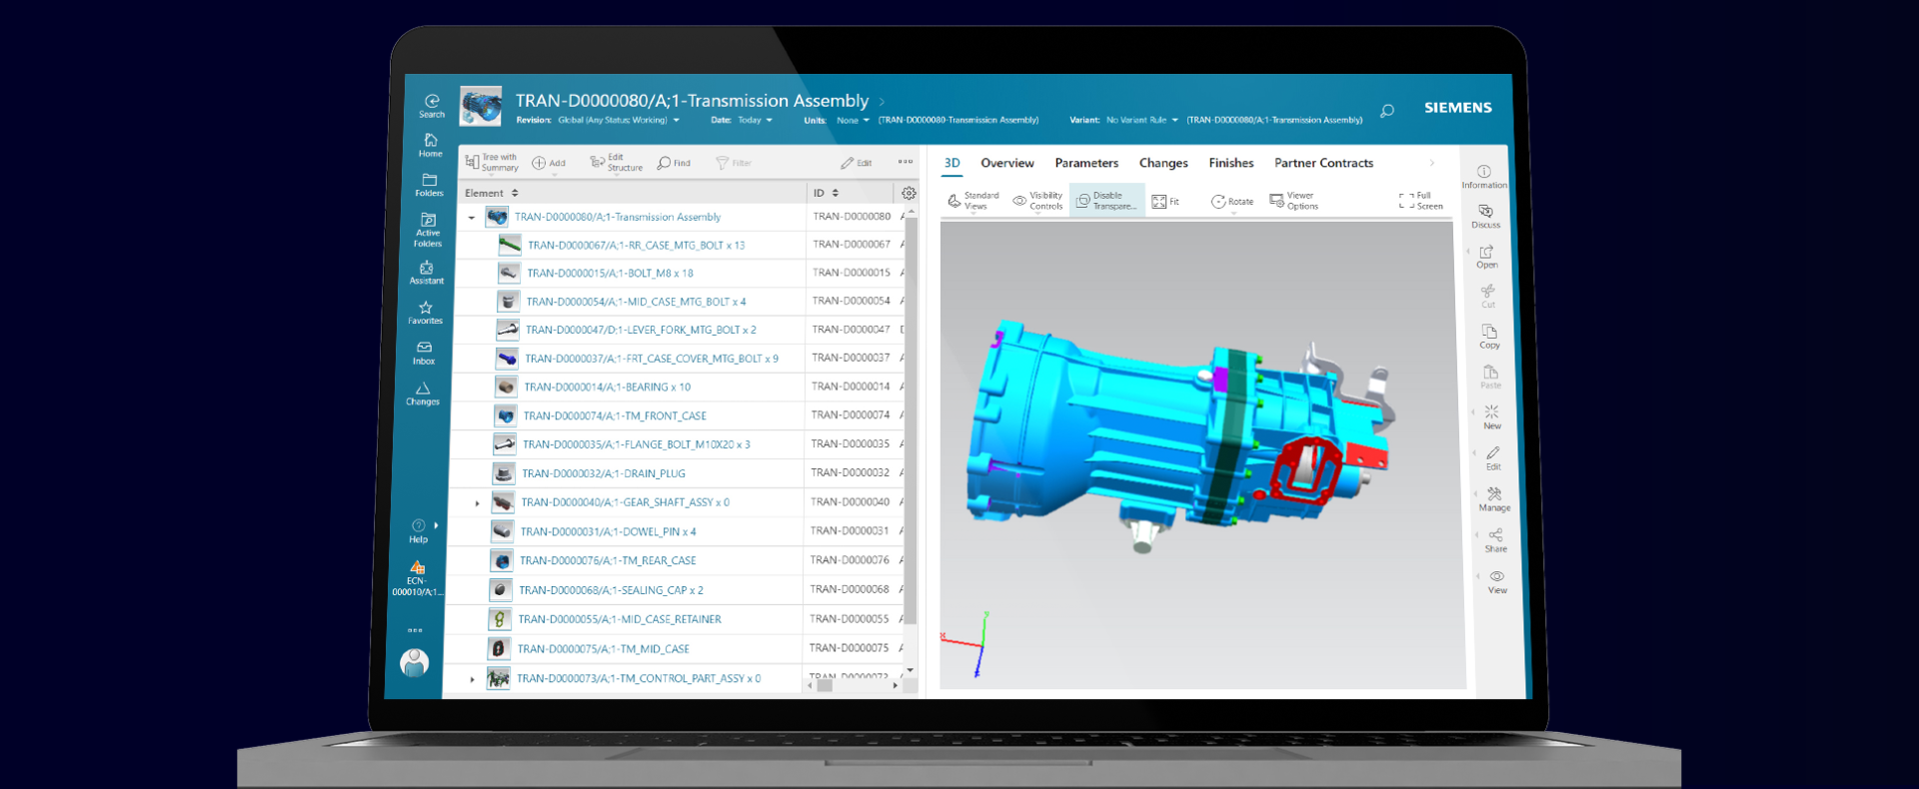
Task: Collapse the Transmission Assembly root node
Action: pyautogui.click(x=472, y=218)
